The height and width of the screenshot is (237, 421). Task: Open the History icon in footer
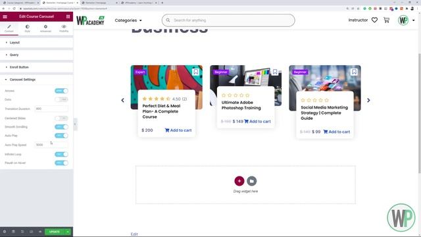22,232
